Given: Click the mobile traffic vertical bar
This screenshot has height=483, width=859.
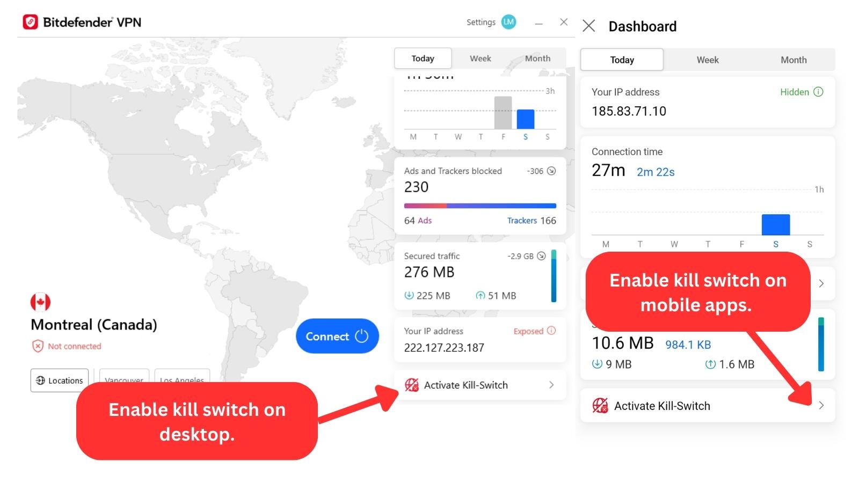Looking at the screenshot, I should tap(821, 344).
